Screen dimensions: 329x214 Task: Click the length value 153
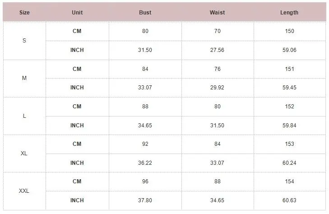(x=289, y=144)
